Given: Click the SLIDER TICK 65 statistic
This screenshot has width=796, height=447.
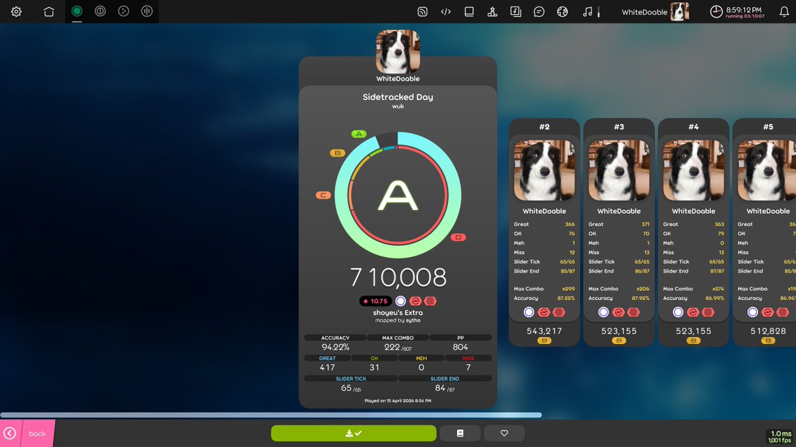Looking at the screenshot, I should tap(351, 383).
